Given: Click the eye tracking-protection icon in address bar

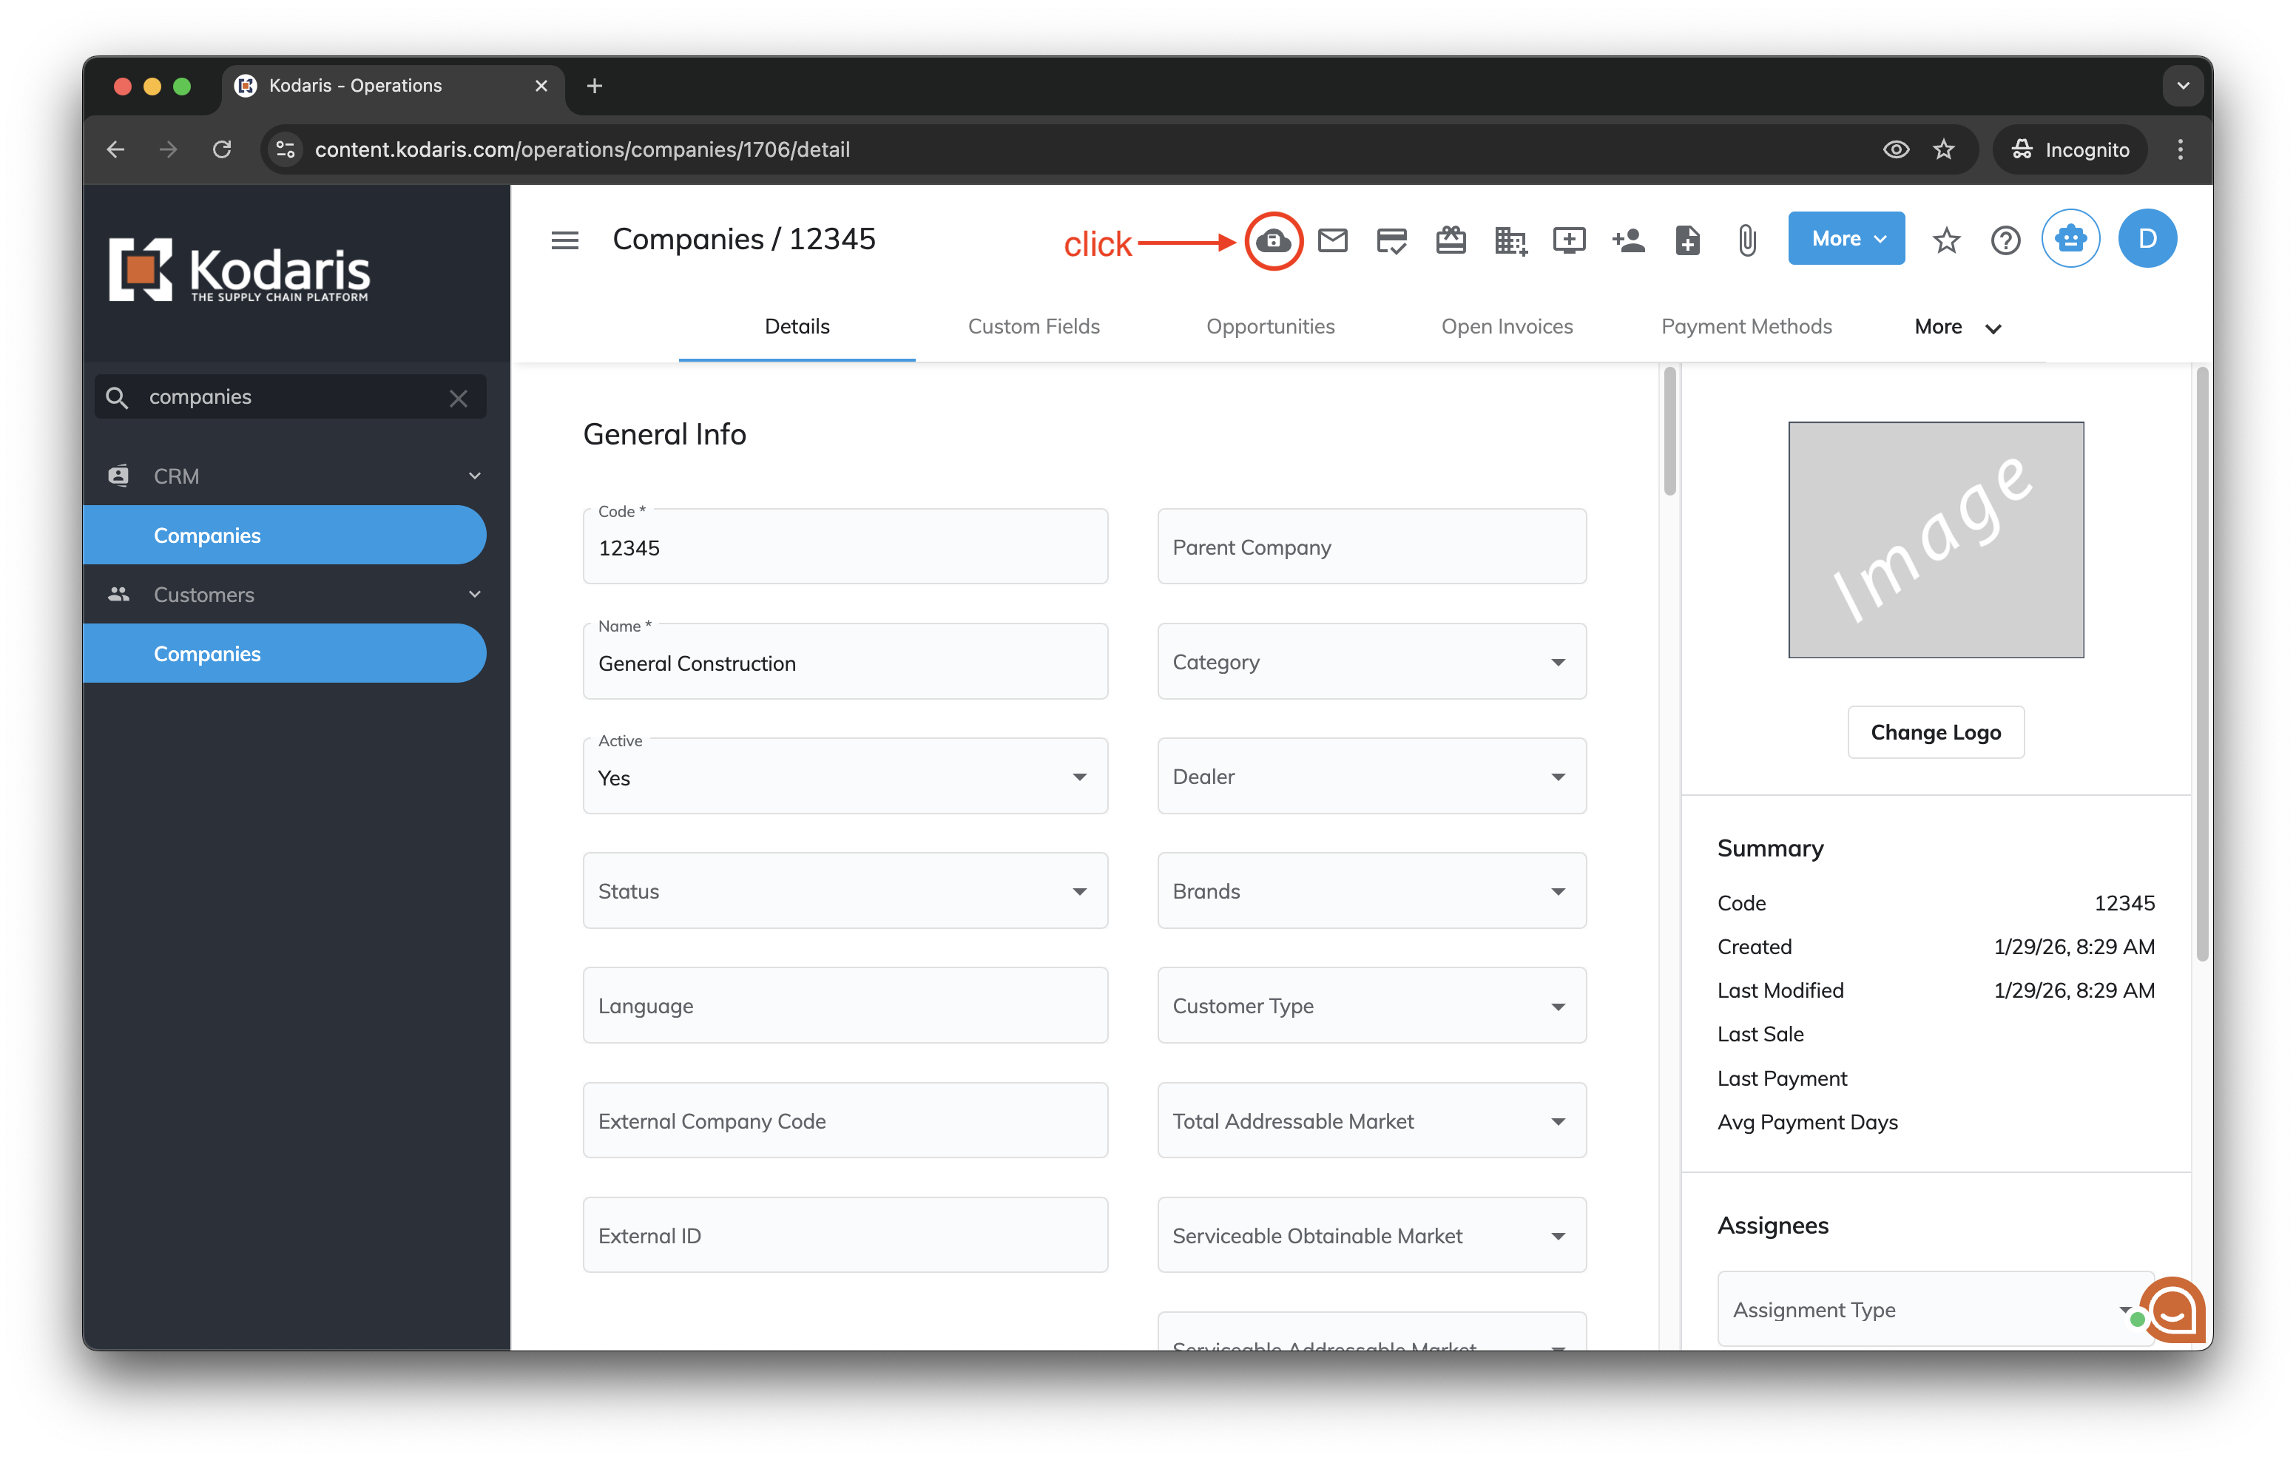Looking at the screenshot, I should [1896, 149].
